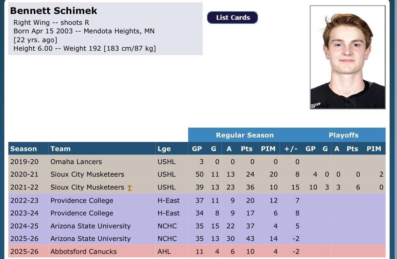397x259 pixels.
Task: Open Bennett Schimek's player photo
Action: click(347, 57)
